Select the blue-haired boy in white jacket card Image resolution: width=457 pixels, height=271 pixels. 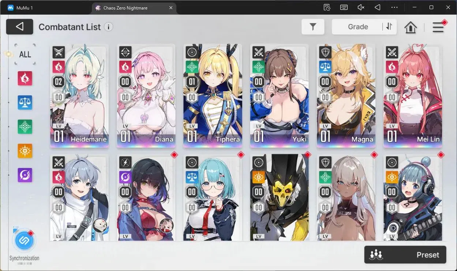click(x=79, y=198)
